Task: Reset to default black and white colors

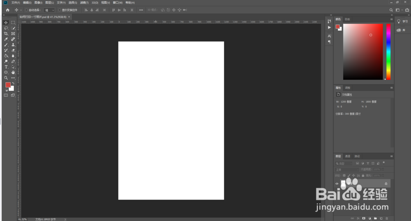Action: point(6,90)
